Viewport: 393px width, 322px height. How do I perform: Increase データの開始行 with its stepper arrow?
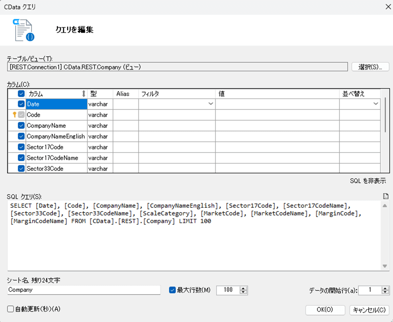coord(384,288)
